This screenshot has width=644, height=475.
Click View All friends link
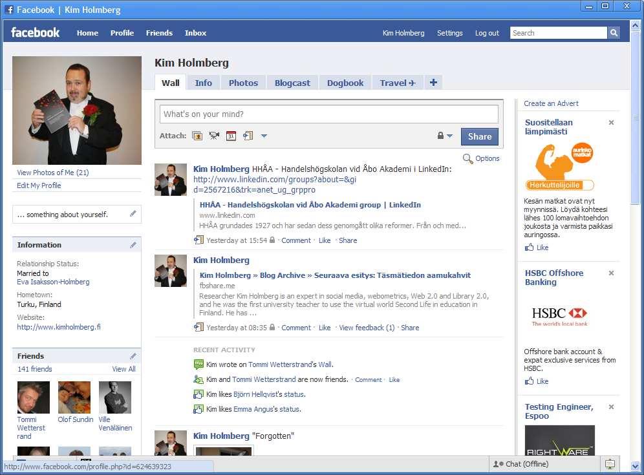tap(123, 368)
